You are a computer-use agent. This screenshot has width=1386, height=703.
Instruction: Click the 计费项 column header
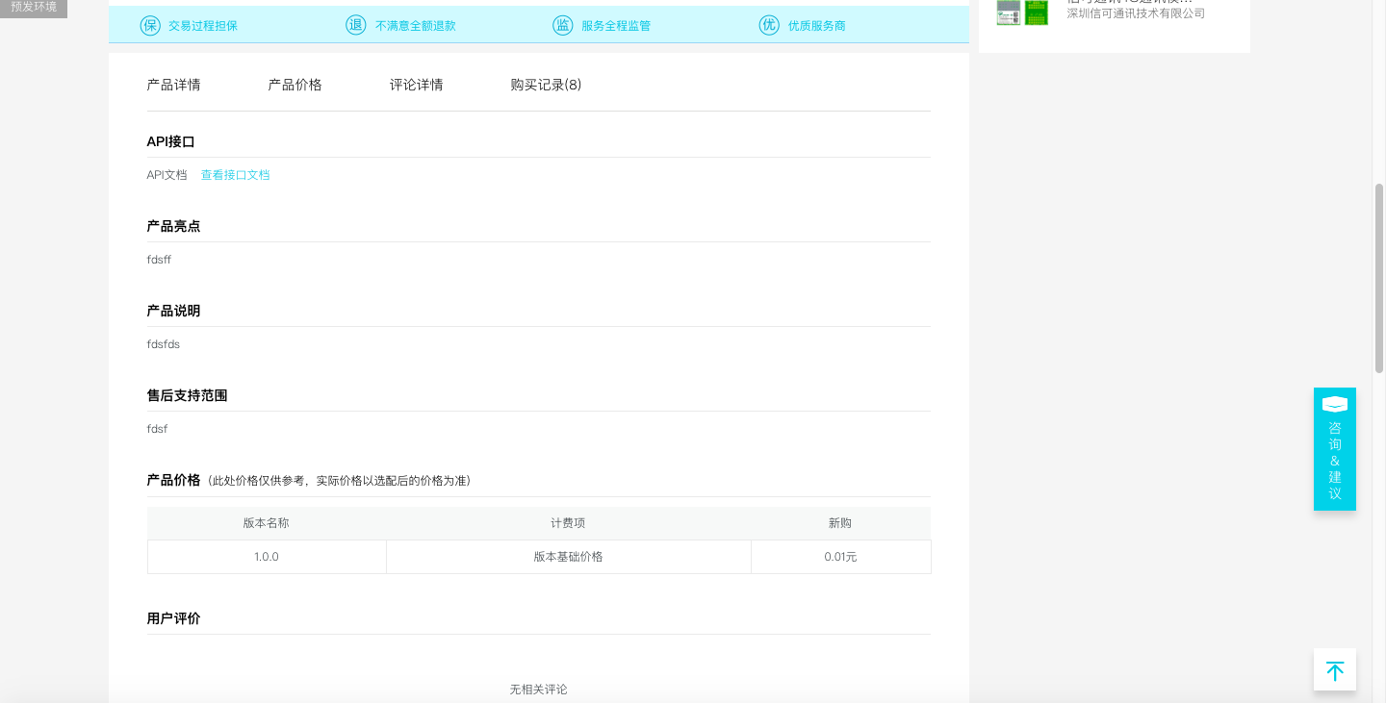568,523
